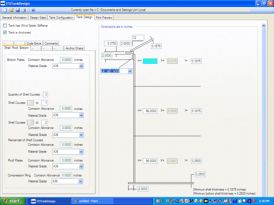Click the roof thickness field showing 0.1875

click(x=156, y=46)
